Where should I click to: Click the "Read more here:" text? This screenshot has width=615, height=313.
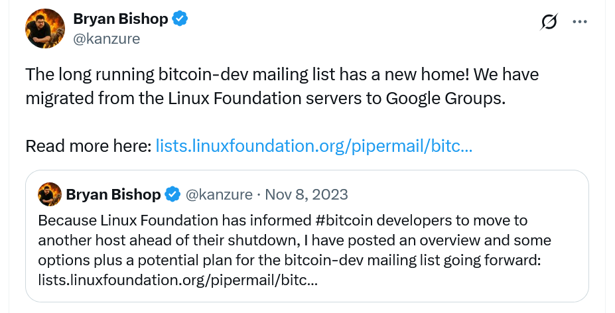(x=88, y=145)
